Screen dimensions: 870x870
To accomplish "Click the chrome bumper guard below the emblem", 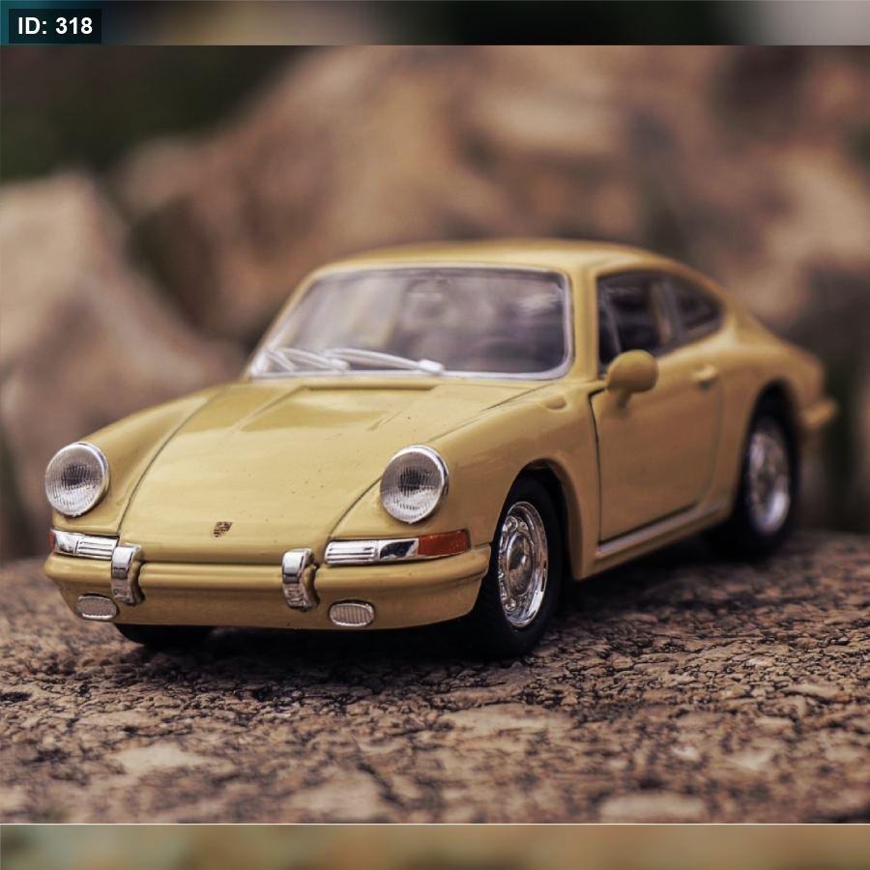I will [x=299, y=578].
